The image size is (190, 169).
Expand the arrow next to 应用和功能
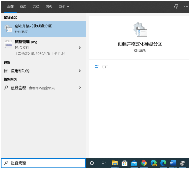pos(80,71)
